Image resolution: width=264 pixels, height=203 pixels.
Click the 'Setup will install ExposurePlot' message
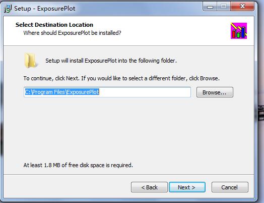click(x=111, y=61)
